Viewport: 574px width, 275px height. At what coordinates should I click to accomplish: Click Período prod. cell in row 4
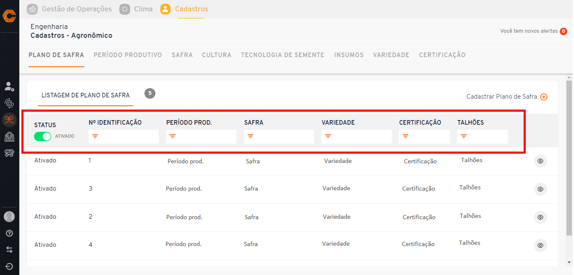click(183, 244)
